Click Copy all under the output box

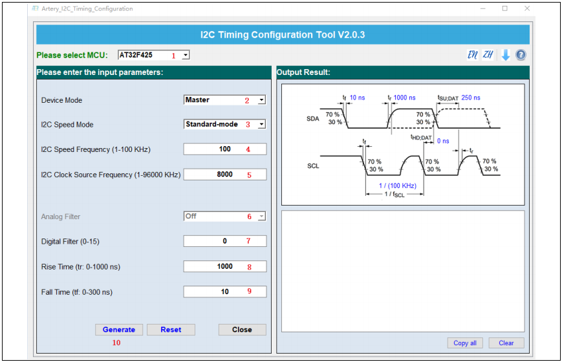464,343
